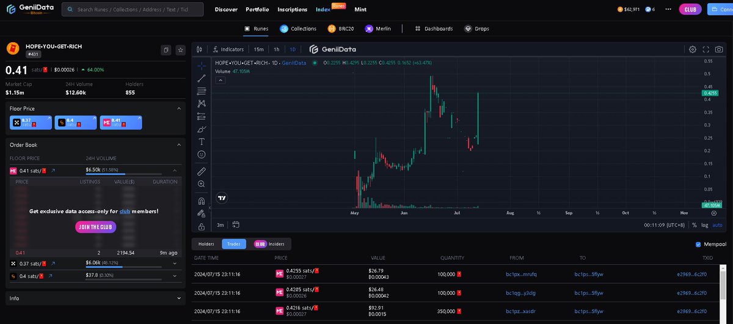
Task: Toggle stay-in-drawing-mode pencil lock
Action: click(x=202, y=213)
